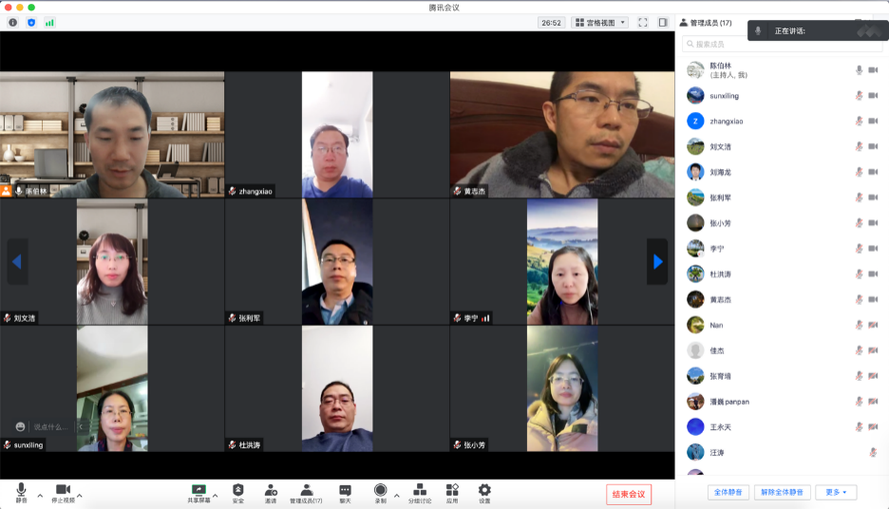Click the 全体静音 mute all button
This screenshot has width=889, height=509.
click(x=728, y=492)
